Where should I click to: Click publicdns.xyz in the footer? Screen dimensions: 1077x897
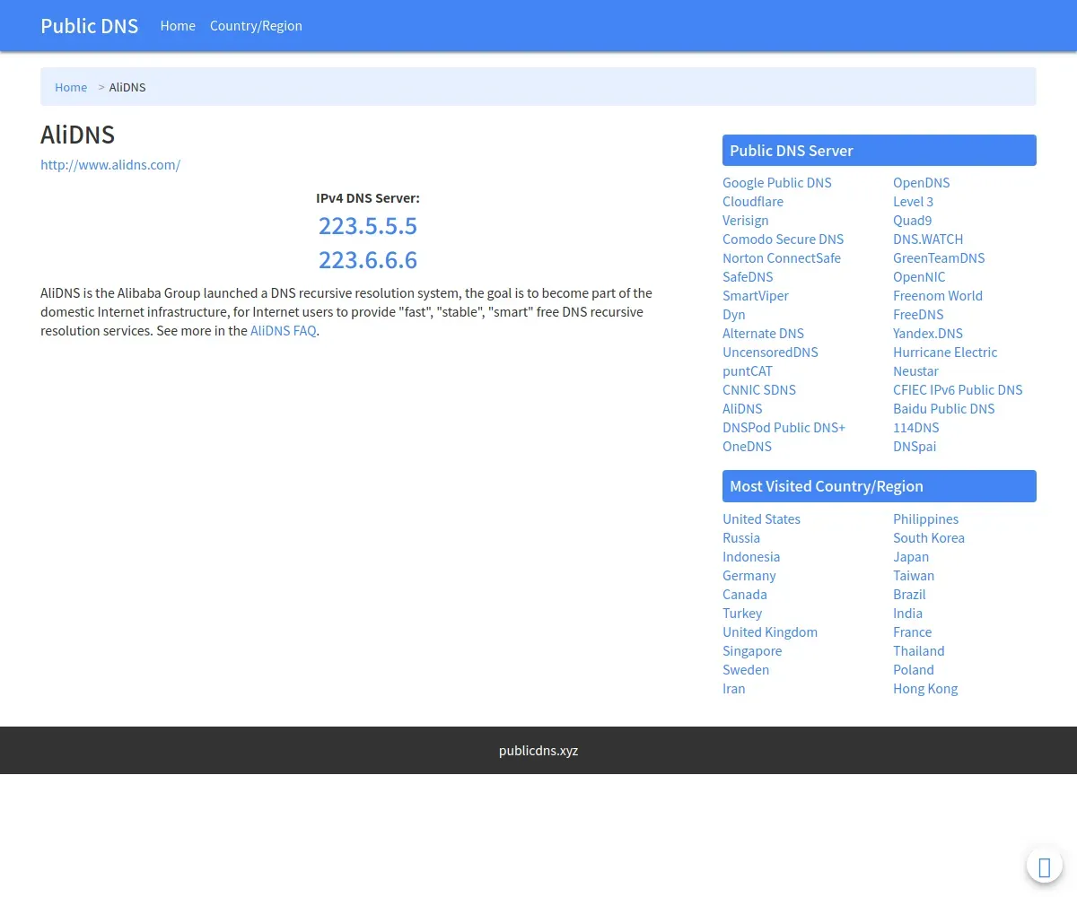[x=538, y=751]
